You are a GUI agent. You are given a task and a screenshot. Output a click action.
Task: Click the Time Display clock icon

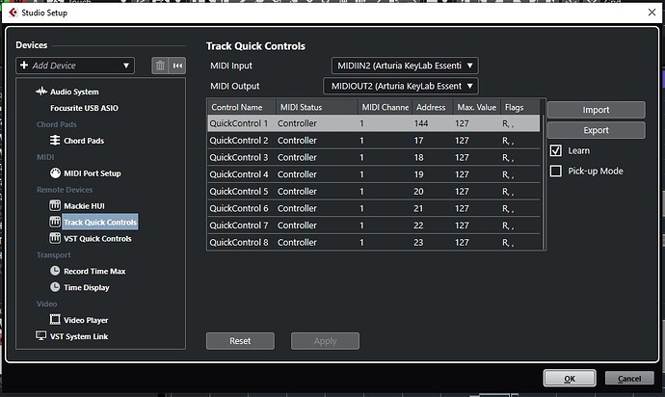click(x=55, y=287)
